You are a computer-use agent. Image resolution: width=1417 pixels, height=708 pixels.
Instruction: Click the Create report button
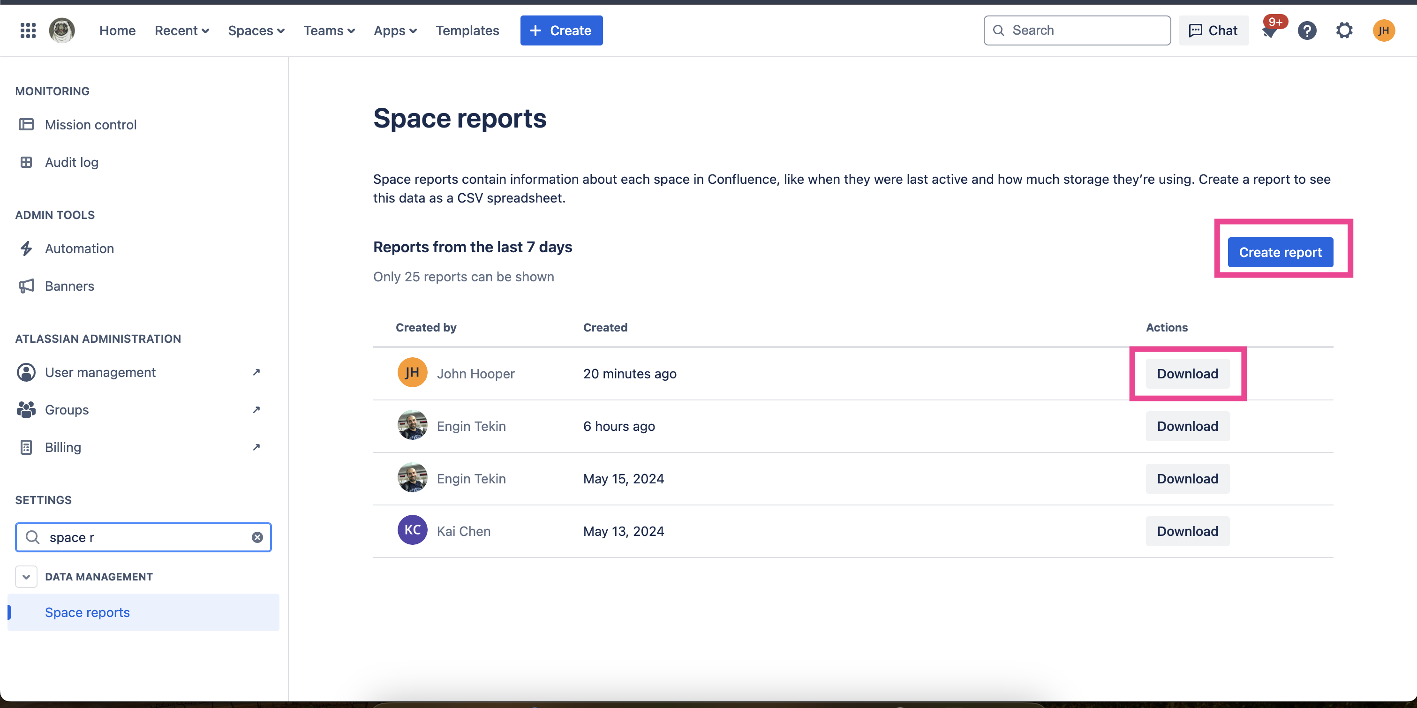[1280, 252]
